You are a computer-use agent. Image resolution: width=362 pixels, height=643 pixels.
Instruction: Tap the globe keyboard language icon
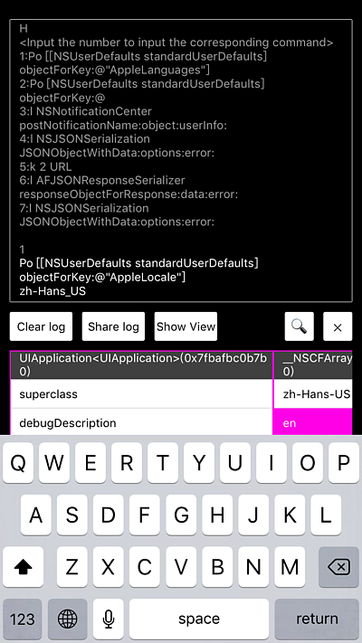[67, 619]
